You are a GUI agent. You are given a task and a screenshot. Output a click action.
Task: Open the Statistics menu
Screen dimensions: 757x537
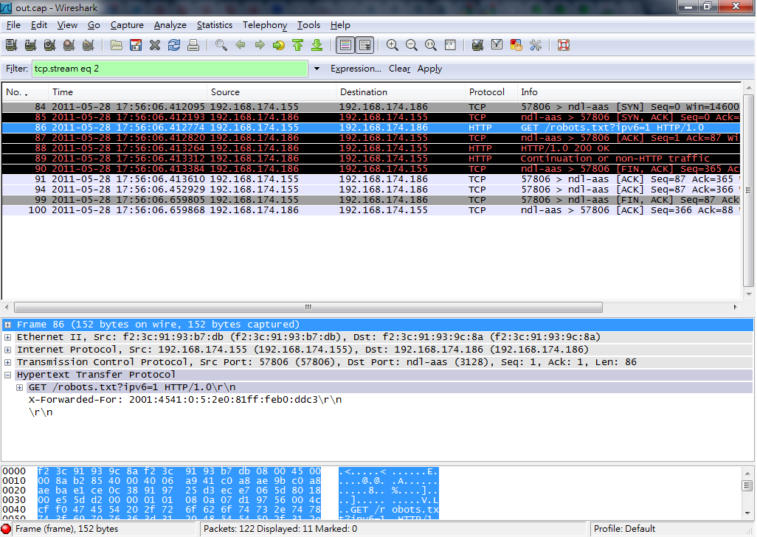pos(214,25)
